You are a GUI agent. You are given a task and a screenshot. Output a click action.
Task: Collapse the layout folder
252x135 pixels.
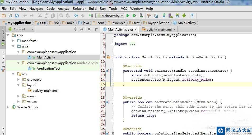[18, 85]
